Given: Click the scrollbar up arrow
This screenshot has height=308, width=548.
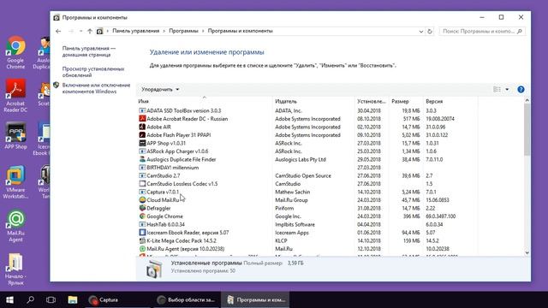Looking at the screenshot, I should point(527,101).
